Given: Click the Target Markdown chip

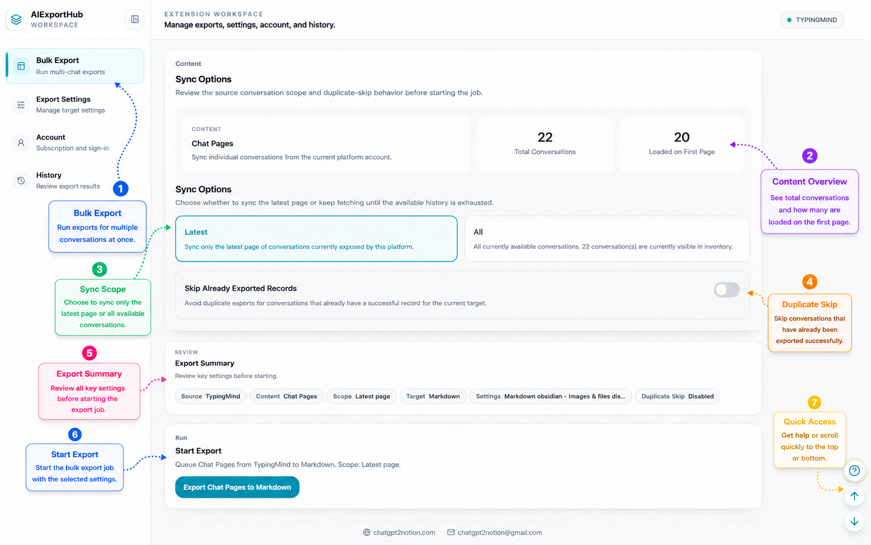Looking at the screenshot, I should pos(433,396).
